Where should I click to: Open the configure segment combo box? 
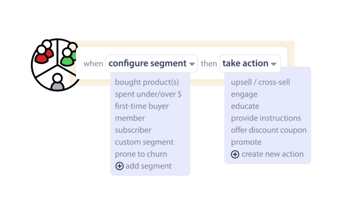click(152, 64)
